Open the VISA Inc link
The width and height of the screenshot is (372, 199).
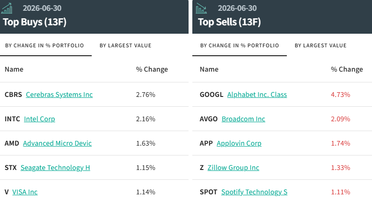(25, 192)
